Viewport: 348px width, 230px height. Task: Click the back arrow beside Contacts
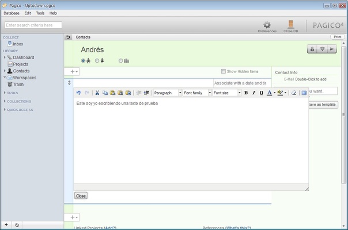click(x=68, y=37)
